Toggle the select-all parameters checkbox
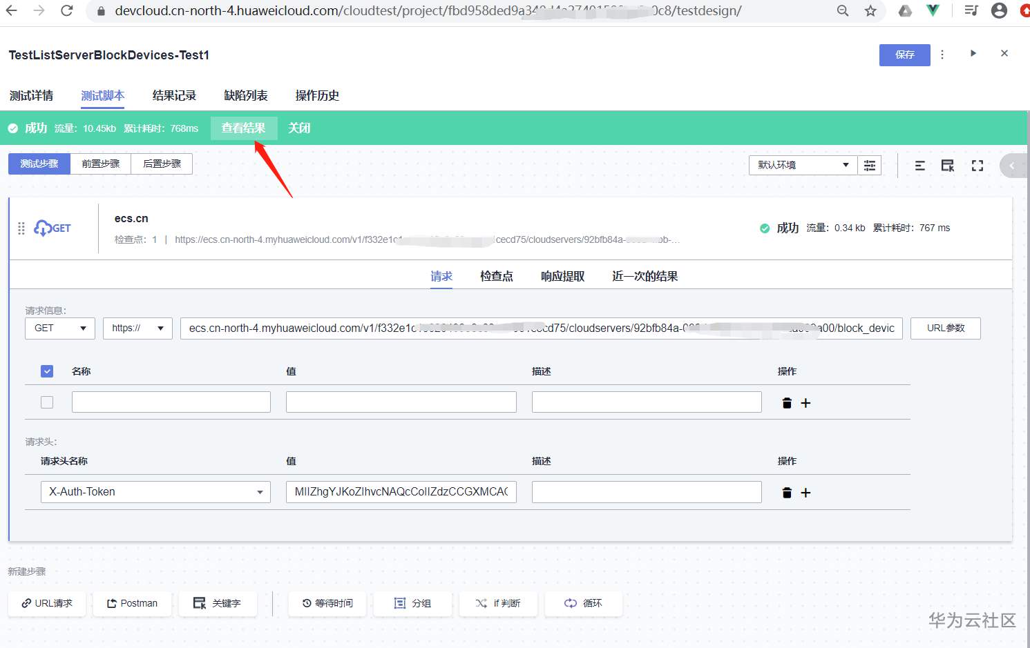Viewport: 1030px width, 648px height. tap(47, 371)
